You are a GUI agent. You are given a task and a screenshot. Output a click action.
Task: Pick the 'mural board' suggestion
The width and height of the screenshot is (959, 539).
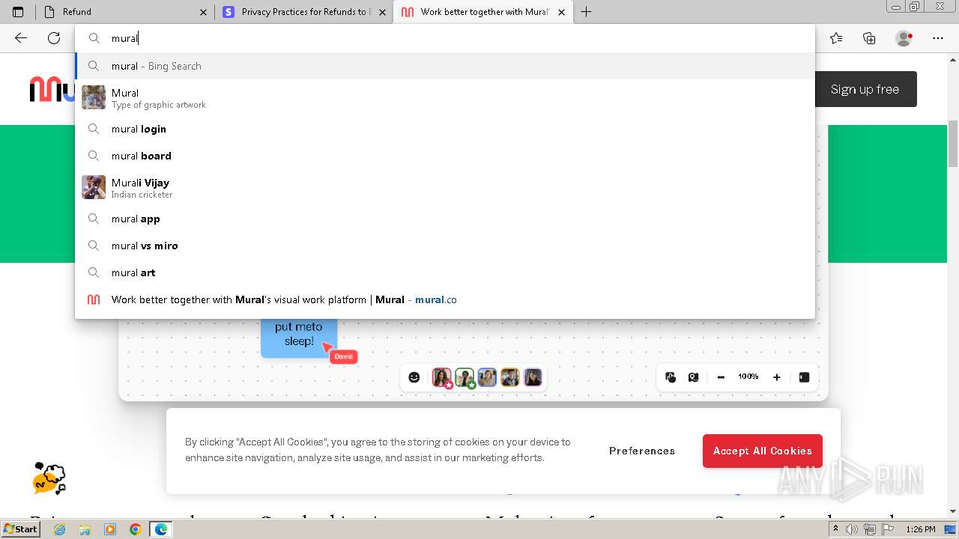click(445, 156)
